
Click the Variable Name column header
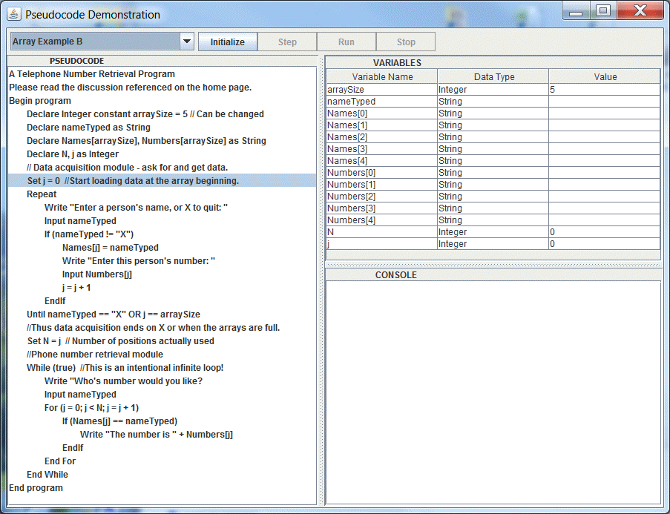click(x=382, y=76)
